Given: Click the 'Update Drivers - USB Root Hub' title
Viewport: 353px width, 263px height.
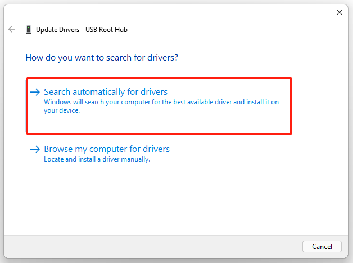Looking at the screenshot, I should pyautogui.click(x=82, y=29).
